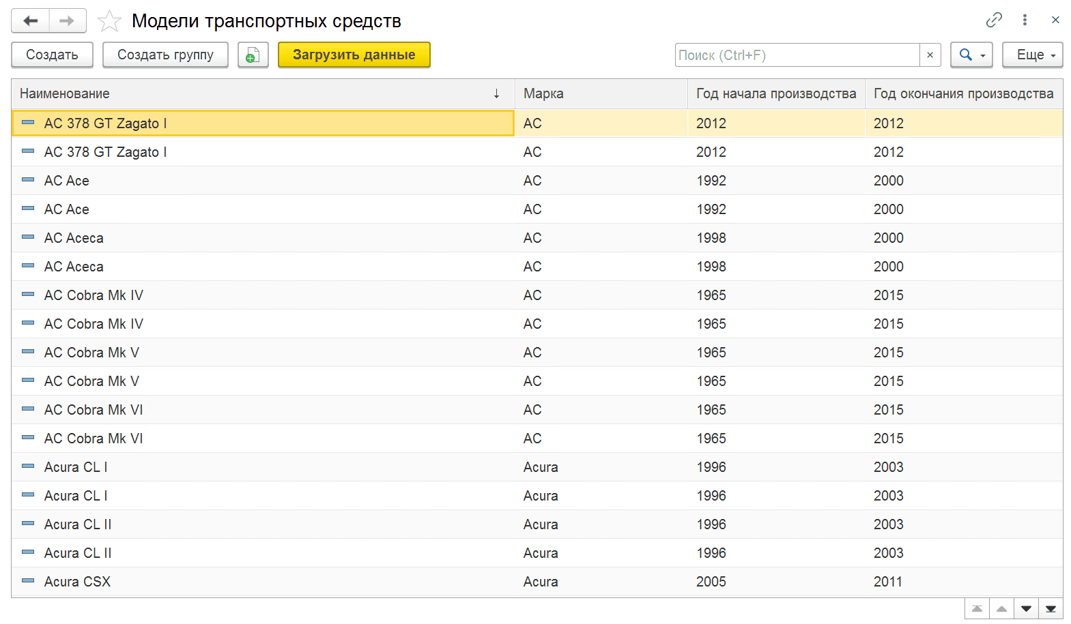The image size is (1071, 624).
Task: Jump to the top of the list
Action: (x=977, y=609)
